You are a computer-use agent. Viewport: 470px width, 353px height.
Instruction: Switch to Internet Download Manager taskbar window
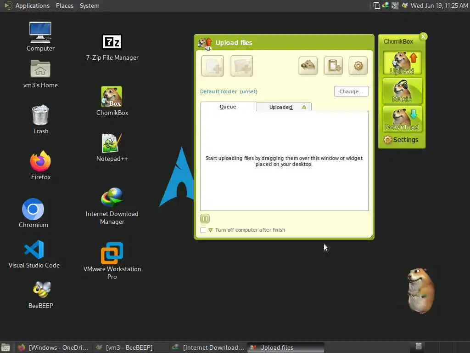(x=208, y=347)
